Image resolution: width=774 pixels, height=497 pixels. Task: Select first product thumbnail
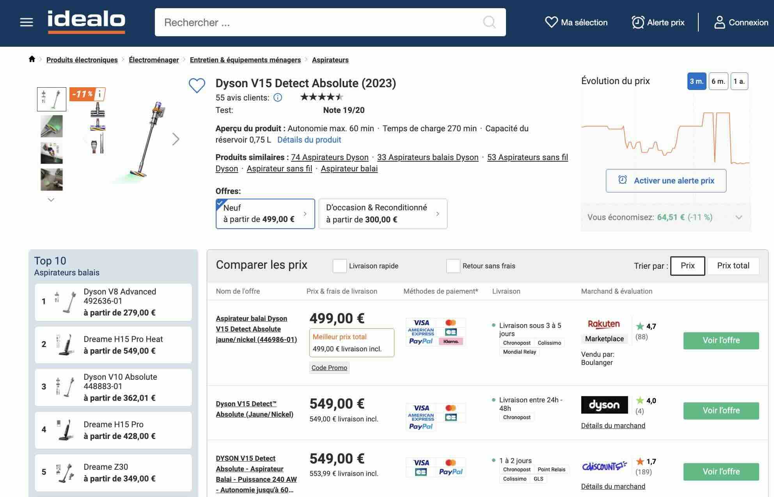(x=51, y=99)
